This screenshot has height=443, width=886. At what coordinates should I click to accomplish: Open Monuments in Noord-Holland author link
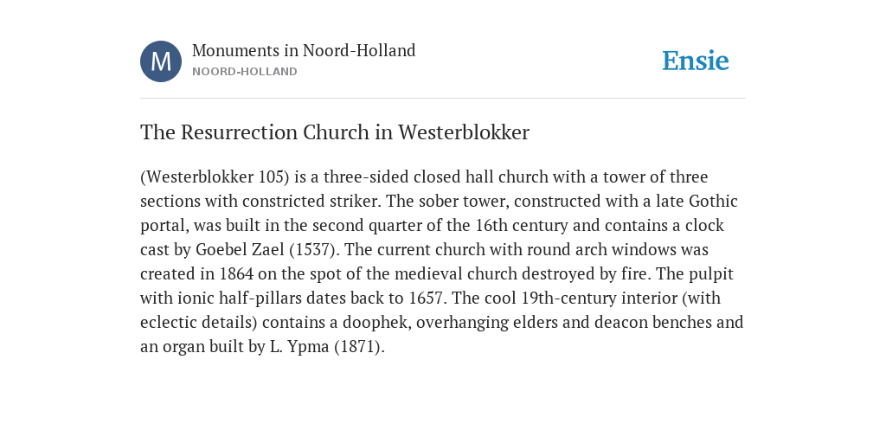coord(304,50)
